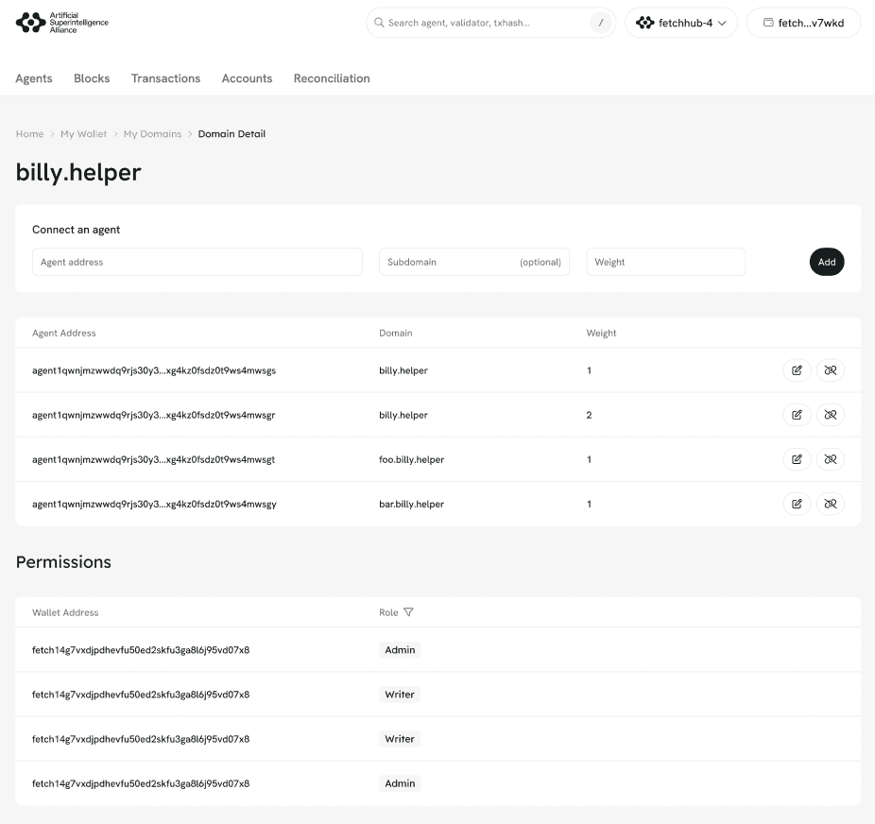
Task: Click the Artificial Superintelligence Alliance logo
Action: tap(62, 23)
